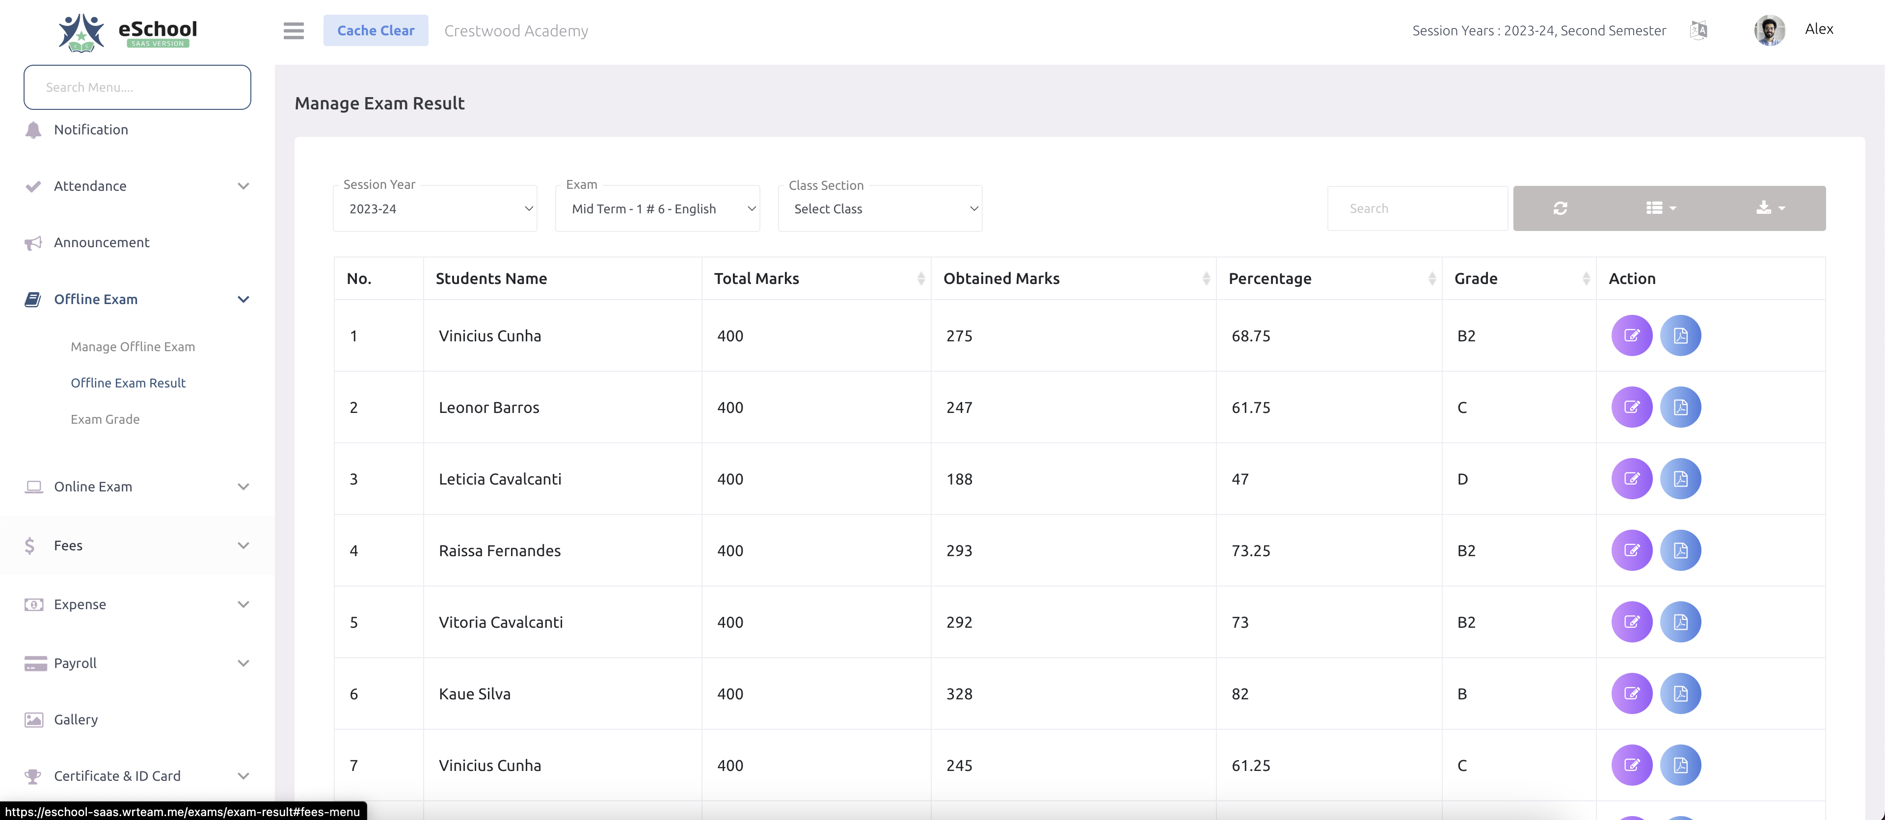Open the columns list dropdown icon
The height and width of the screenshot is (820, 1885).
coord(1660,208)
